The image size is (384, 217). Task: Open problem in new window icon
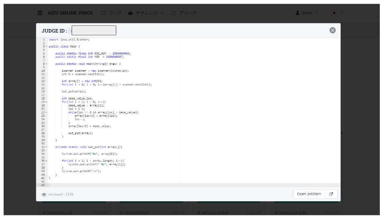331,194
